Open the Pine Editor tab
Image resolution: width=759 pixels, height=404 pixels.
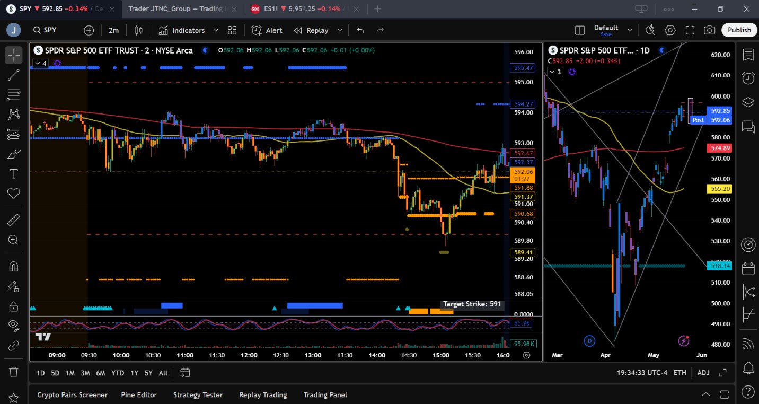139,394
